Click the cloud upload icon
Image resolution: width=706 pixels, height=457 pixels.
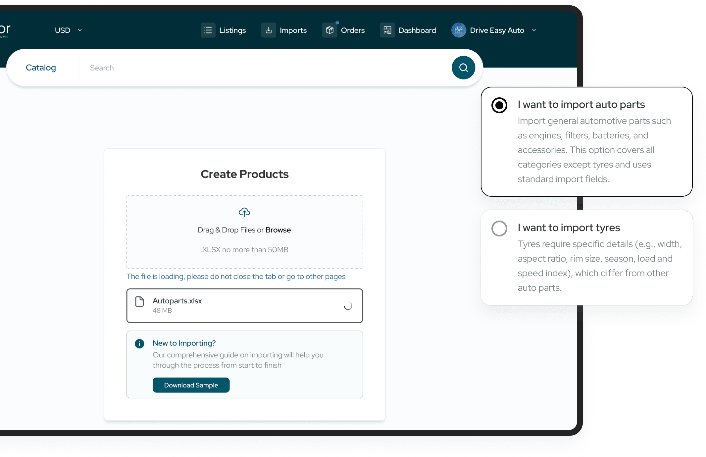coord(244,212)
